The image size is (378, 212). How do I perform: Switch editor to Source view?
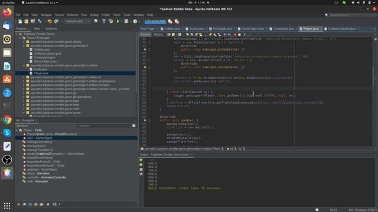pos(145,35)
